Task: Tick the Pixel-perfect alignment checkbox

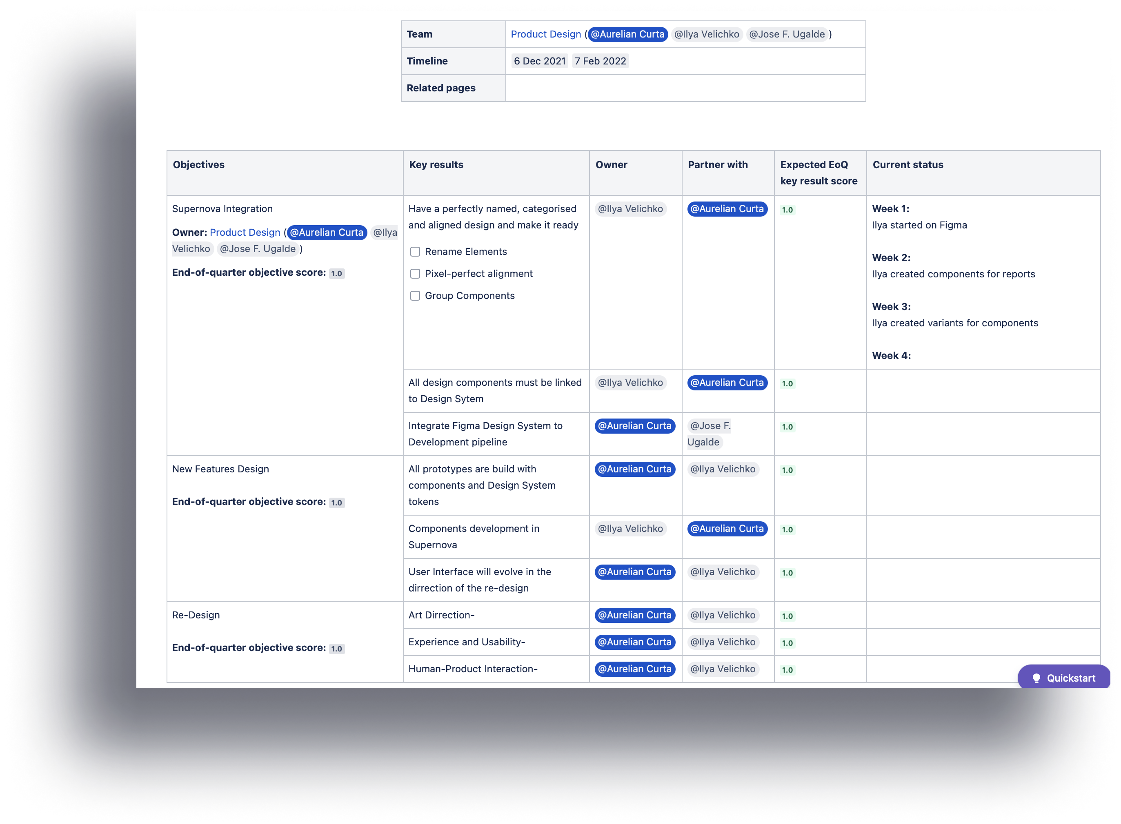Action: pos(415,274)
